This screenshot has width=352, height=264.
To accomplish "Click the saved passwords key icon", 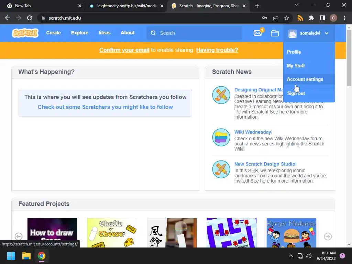I will click(265, 18).
